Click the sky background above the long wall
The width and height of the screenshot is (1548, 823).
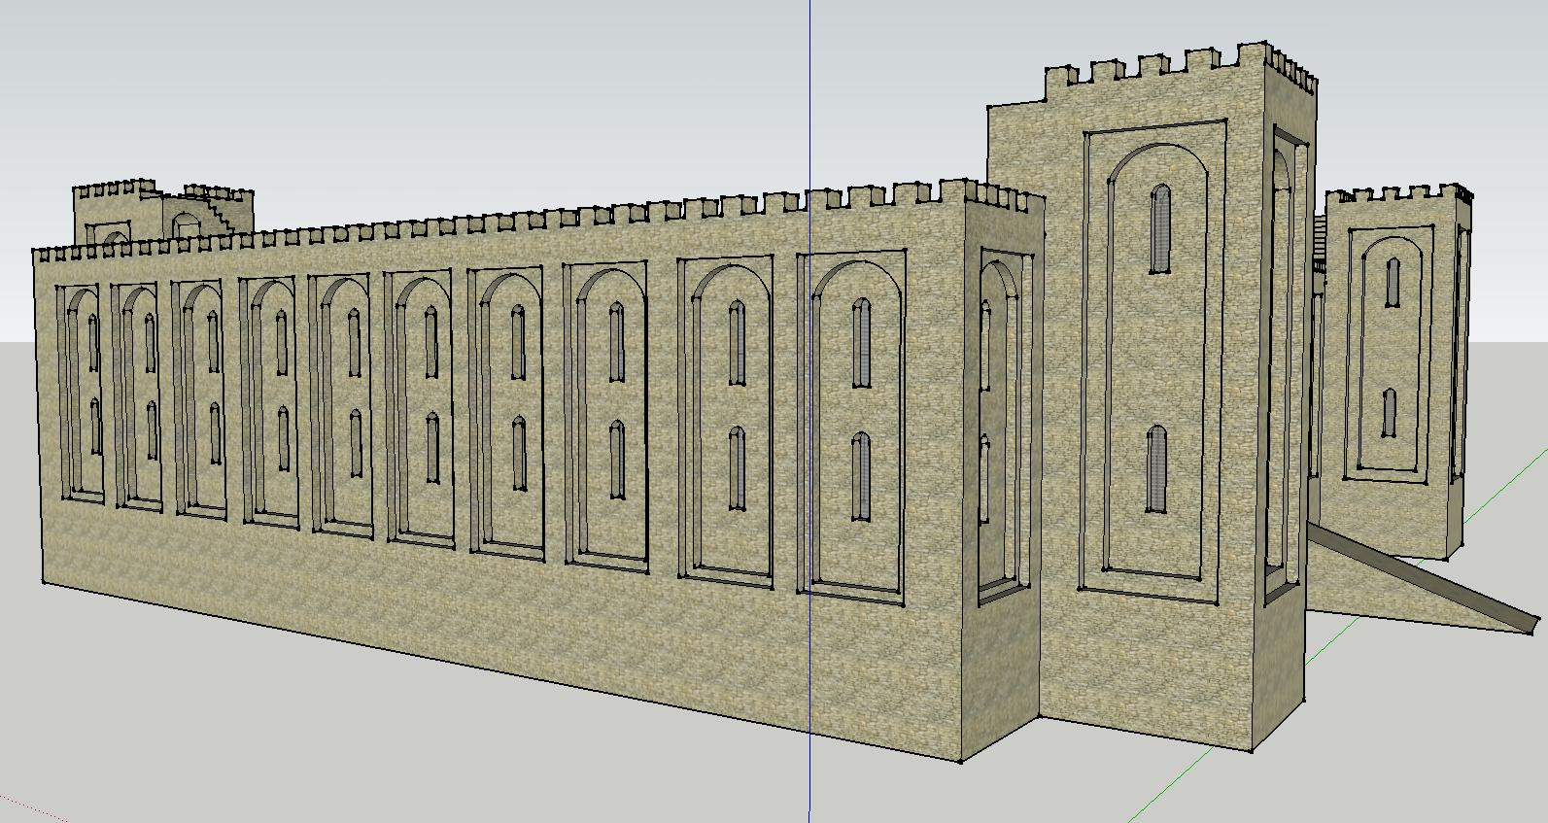486,97
